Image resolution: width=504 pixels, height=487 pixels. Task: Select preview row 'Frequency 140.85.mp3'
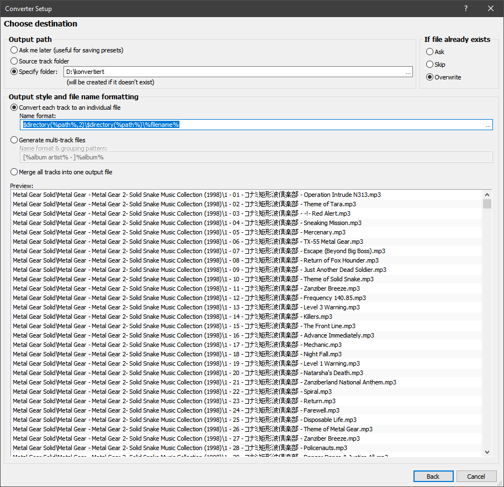pyautogui.click(x=246, y=298)
